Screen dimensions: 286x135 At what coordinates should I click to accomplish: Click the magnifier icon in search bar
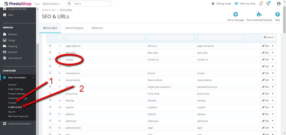click(x=69, y=4)
